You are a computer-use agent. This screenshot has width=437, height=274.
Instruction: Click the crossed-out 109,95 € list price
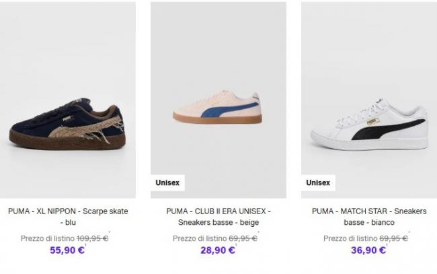93,238
